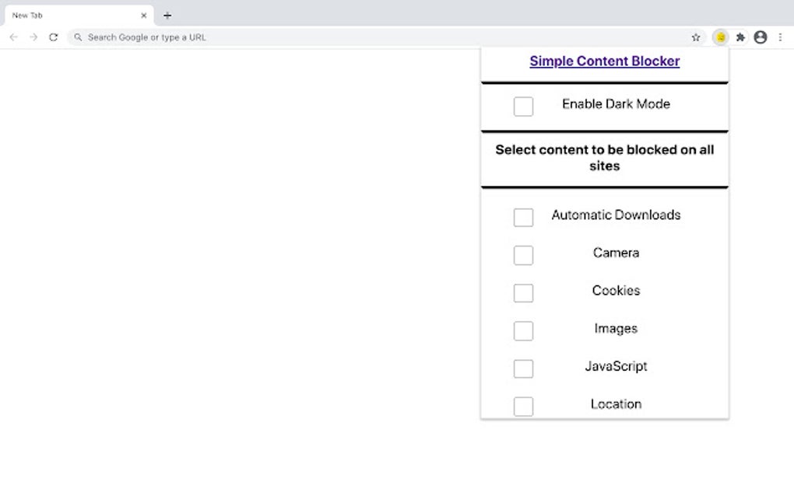Check the Automatic Downloads blocking checkbox
The width and height of the screenshot is (794, 496).
point(522,217)
